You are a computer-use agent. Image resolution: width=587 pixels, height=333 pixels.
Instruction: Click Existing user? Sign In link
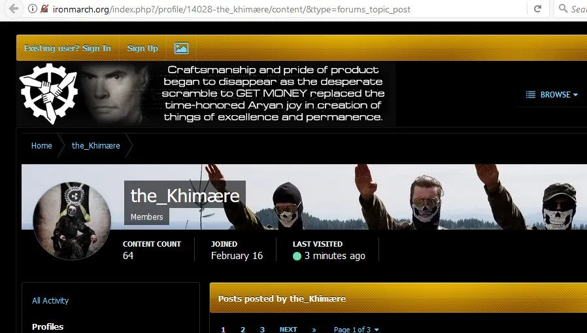67,48
